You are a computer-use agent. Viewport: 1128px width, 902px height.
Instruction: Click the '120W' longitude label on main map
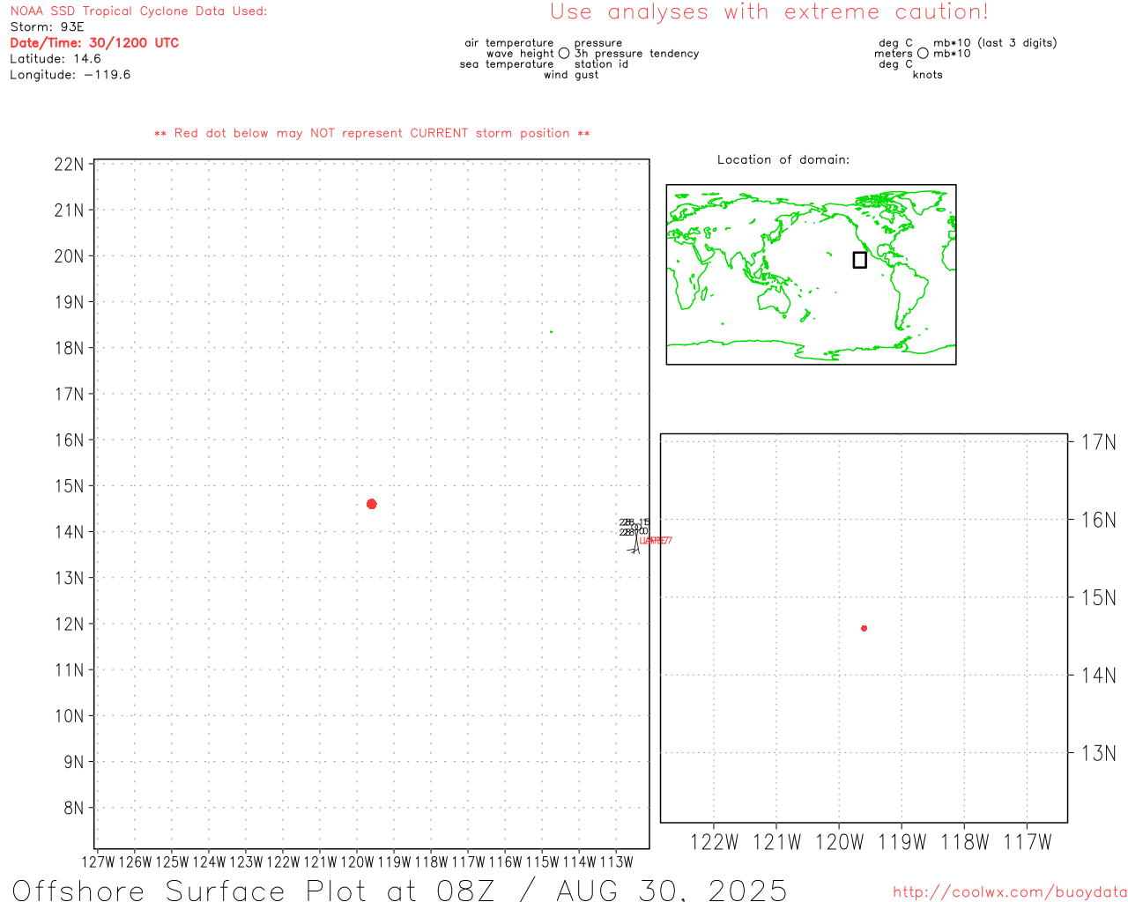pyautogui.click(x=357, y=862)
